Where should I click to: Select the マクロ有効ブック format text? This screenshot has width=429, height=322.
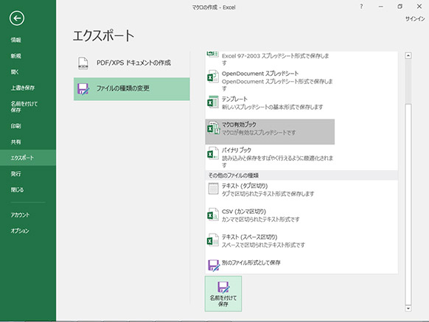click(x=239, y=125)
